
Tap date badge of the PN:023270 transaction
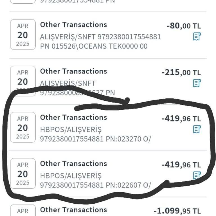point(23,127)
